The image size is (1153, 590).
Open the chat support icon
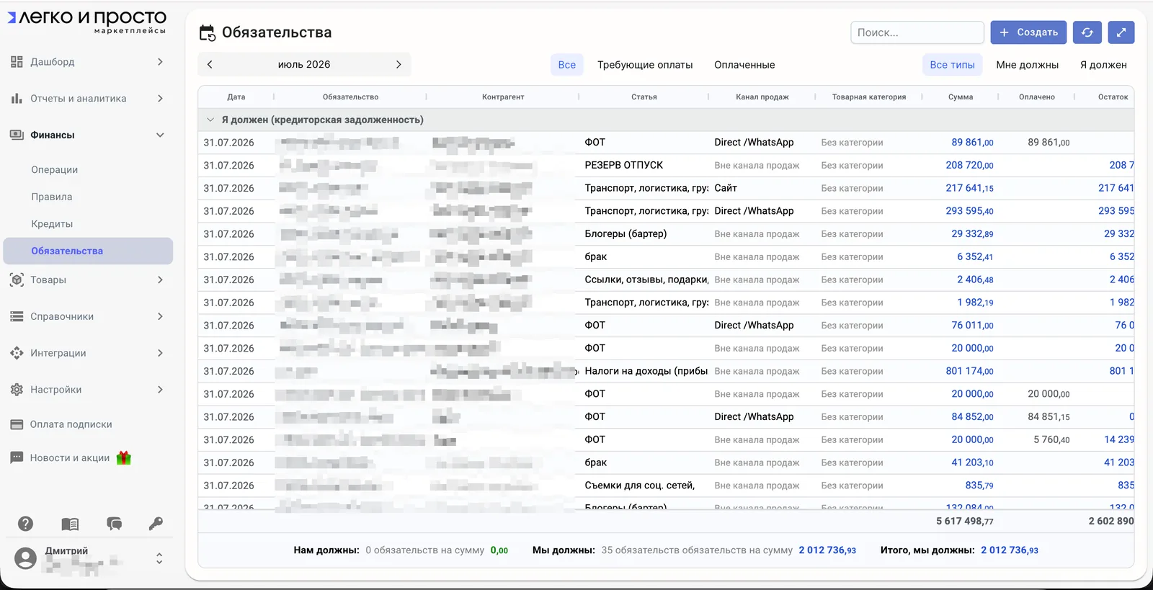[x=114, y=524]
